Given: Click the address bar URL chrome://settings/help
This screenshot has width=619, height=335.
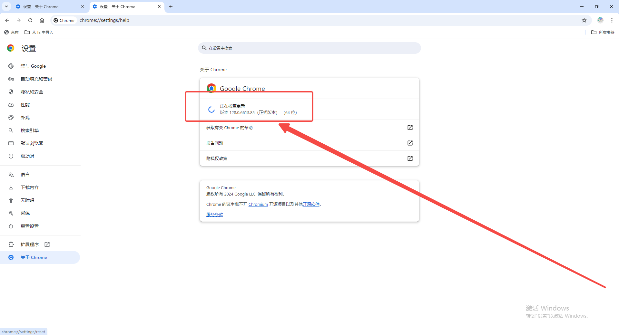Looking at the screenshot, I should click(x=104, y=20).
